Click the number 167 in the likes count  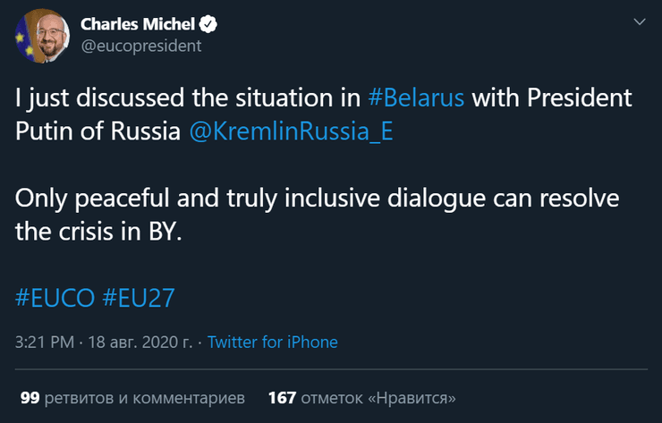[281, 396]
